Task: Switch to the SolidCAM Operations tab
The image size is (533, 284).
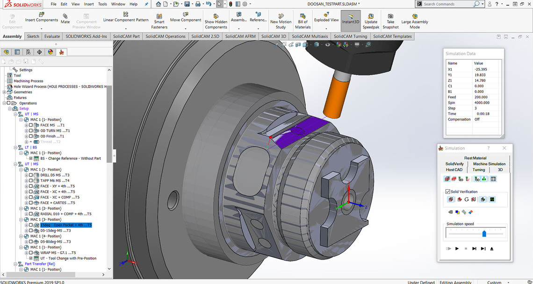Action: [x=166, y=36]
